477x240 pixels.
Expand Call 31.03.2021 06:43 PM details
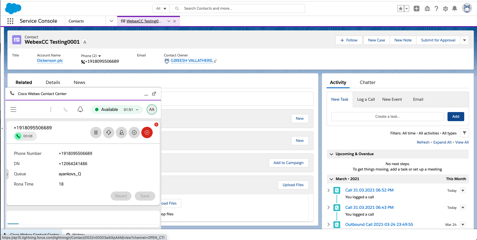click(x=329, y=208)
